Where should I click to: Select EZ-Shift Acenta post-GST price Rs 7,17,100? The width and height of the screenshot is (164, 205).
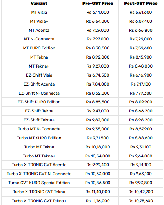(141, 84)
